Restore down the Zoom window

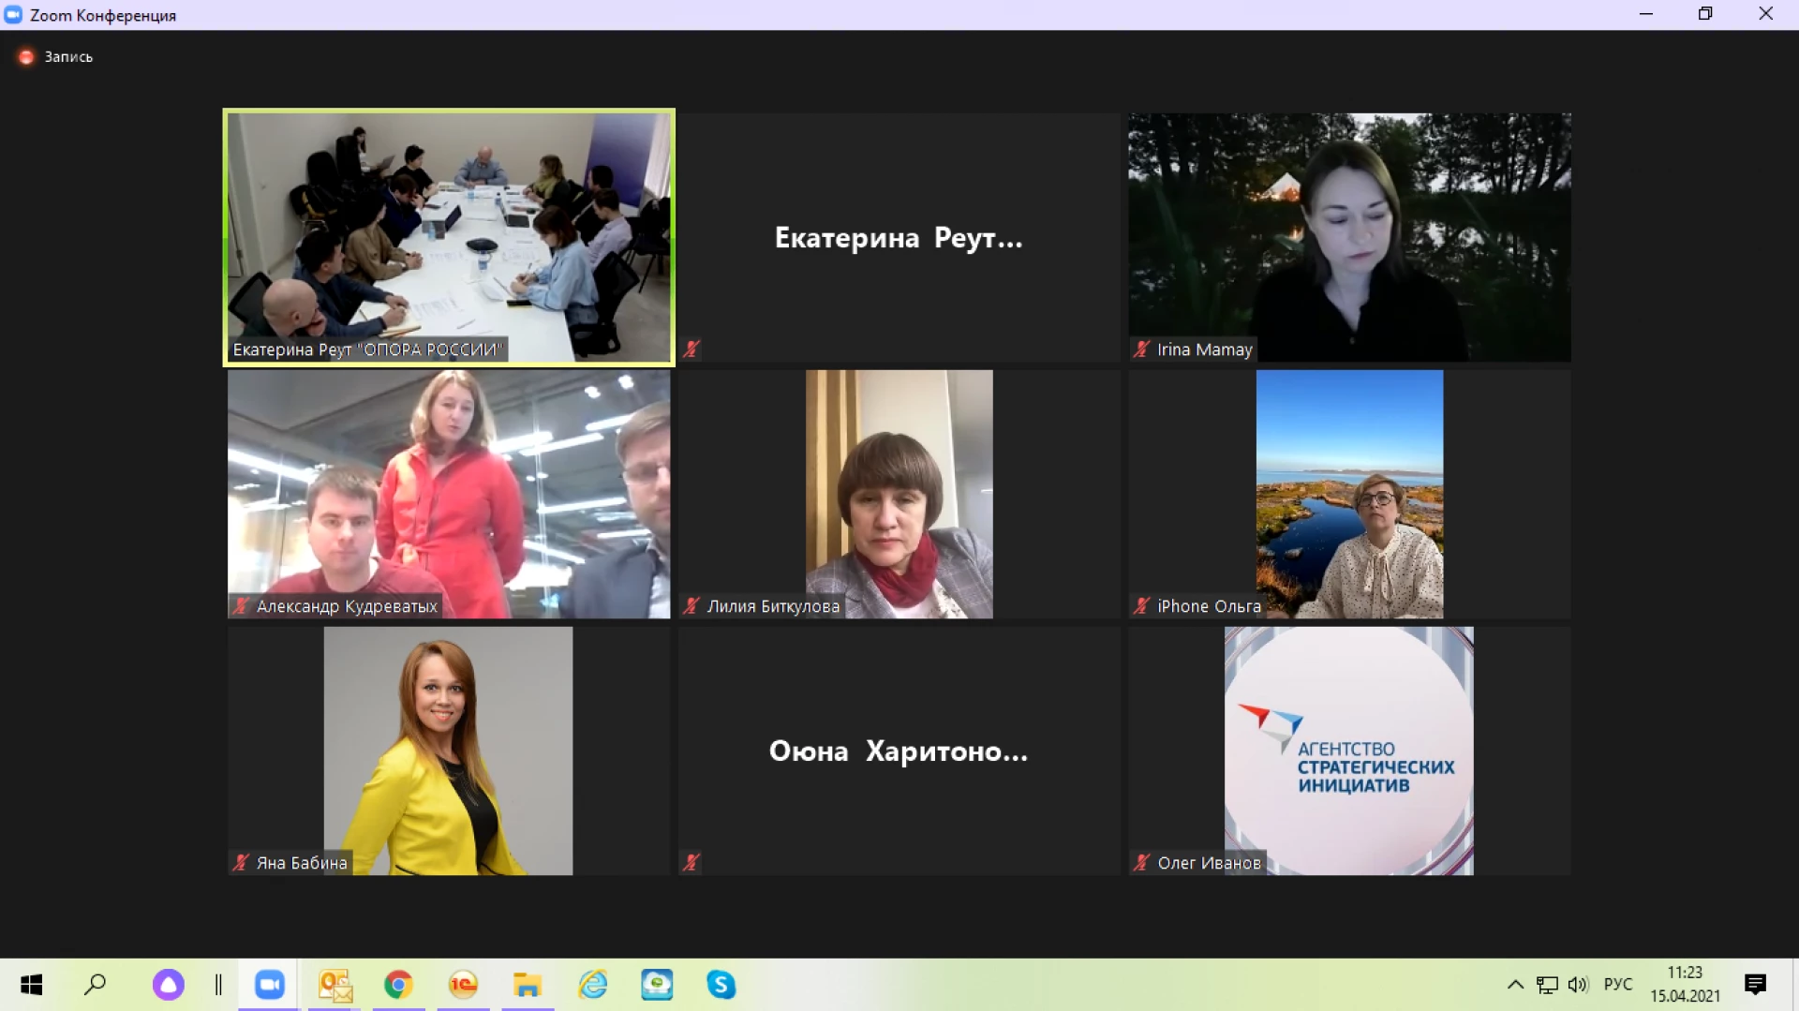point(1705,14)
